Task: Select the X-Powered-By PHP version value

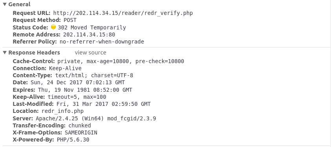Action: click(73, 140)
